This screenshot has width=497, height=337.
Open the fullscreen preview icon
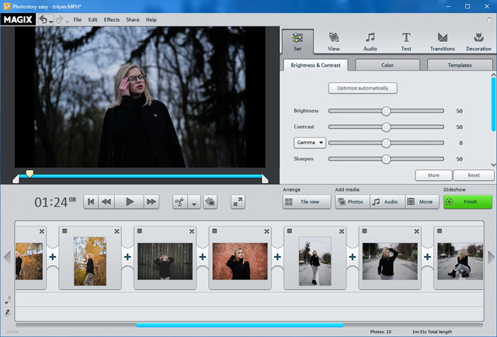point(238,202)
